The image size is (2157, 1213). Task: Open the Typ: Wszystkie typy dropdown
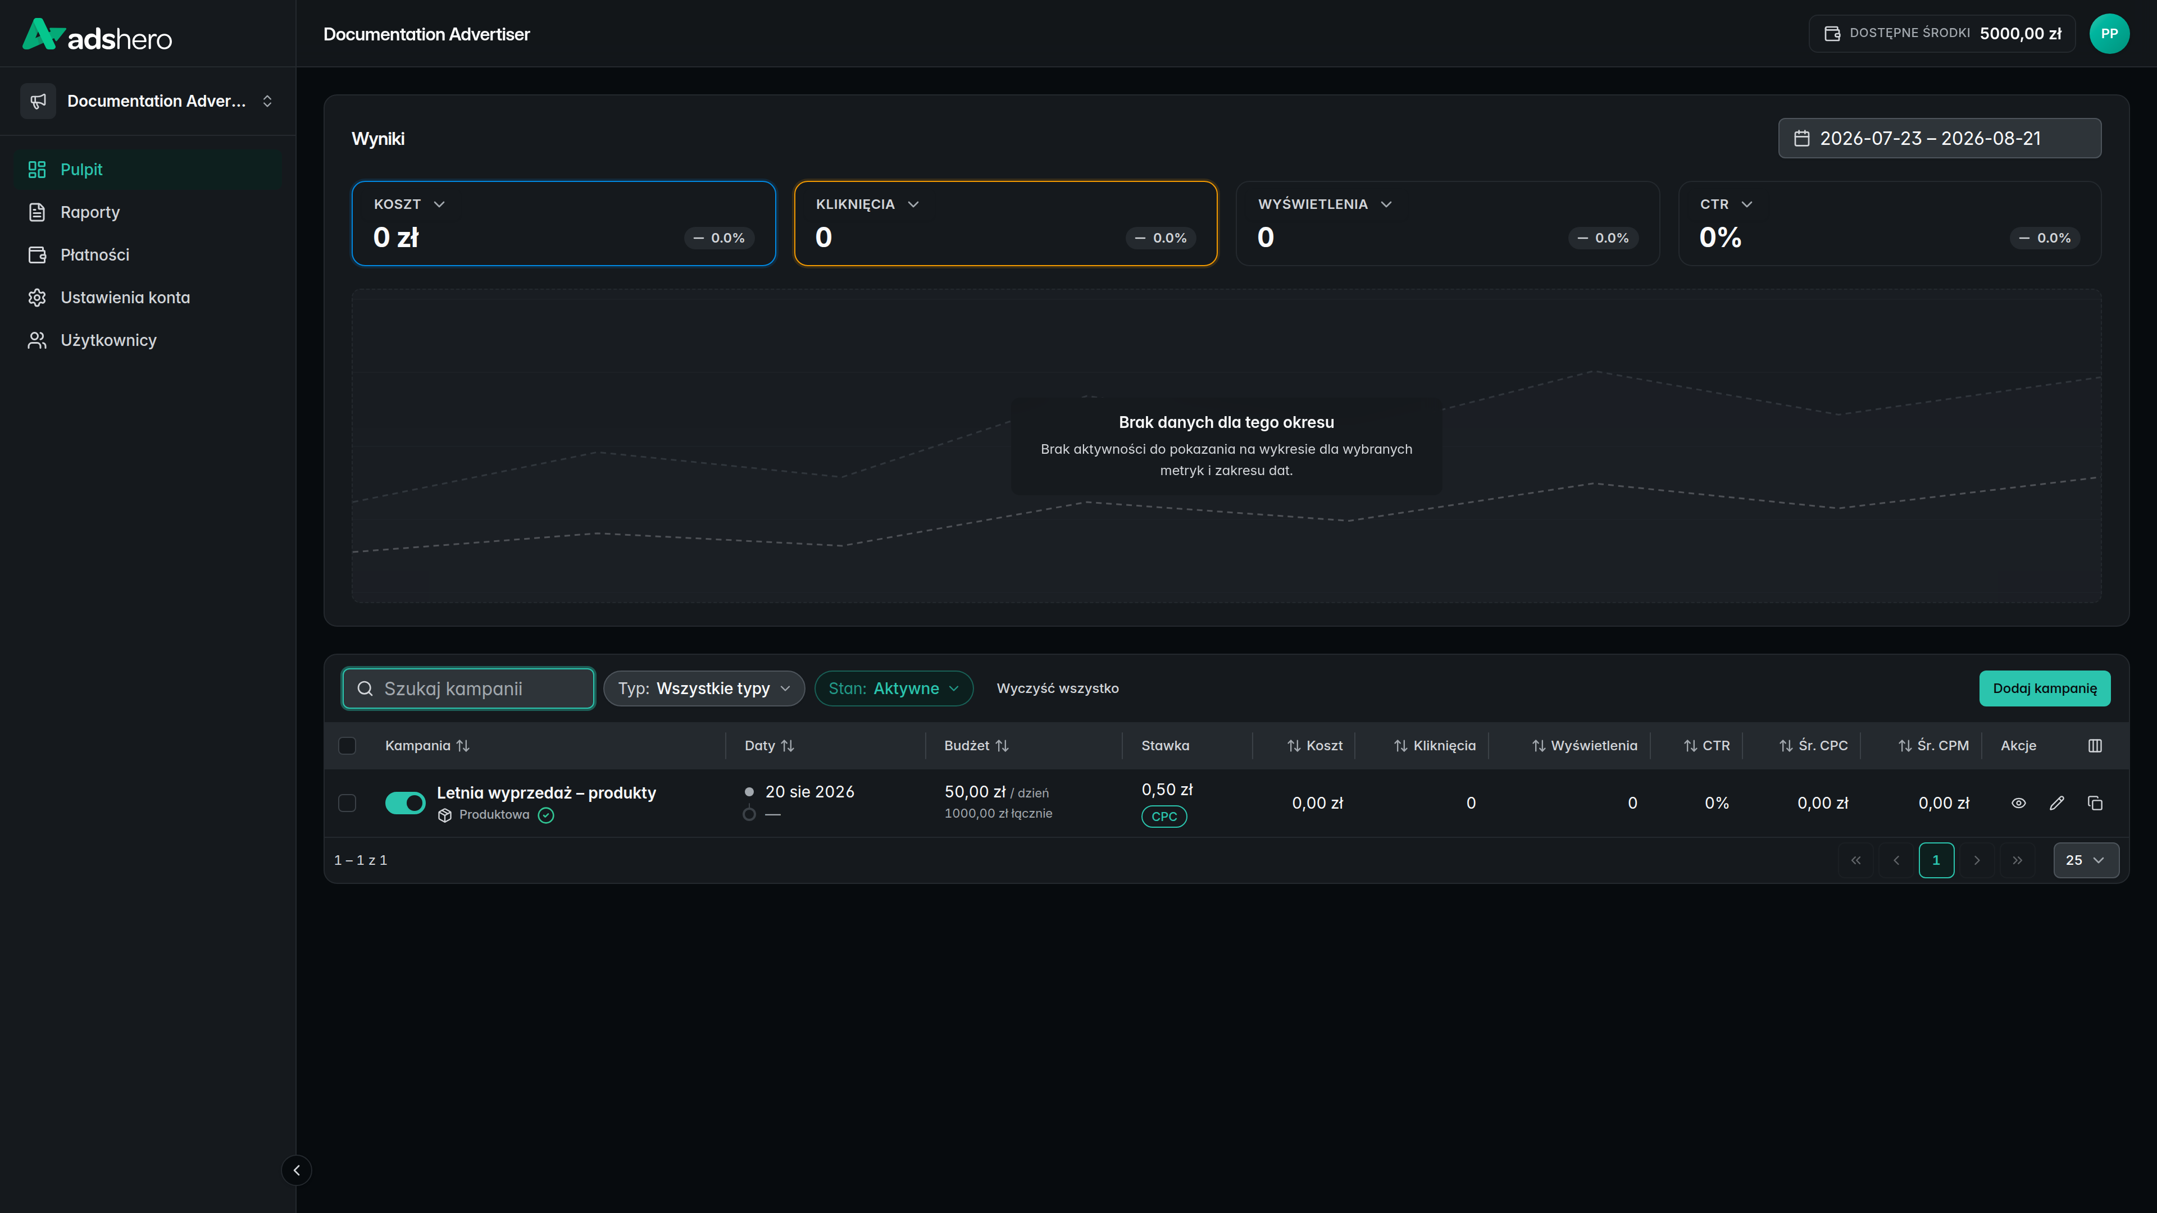[x=703, y=688]
